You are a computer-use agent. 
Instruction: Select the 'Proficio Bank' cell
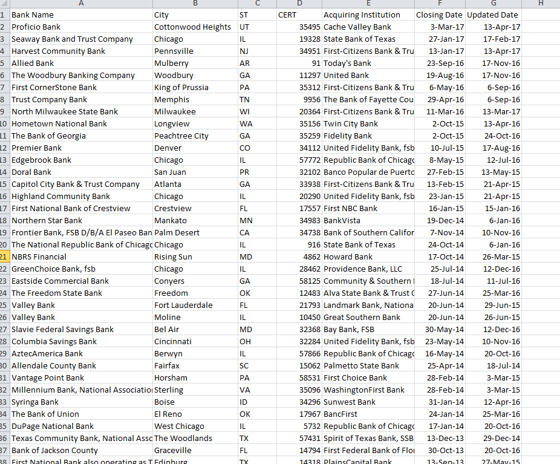(x=81, y=27)
